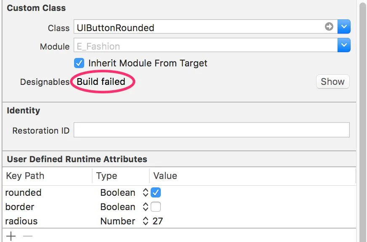Select the radious value 27 cell
The image size is (367, 242).
(x=158, y=221)
